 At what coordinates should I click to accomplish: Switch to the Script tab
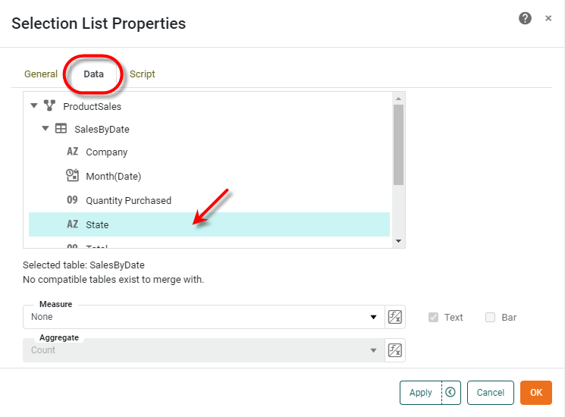tap(143, 74)
